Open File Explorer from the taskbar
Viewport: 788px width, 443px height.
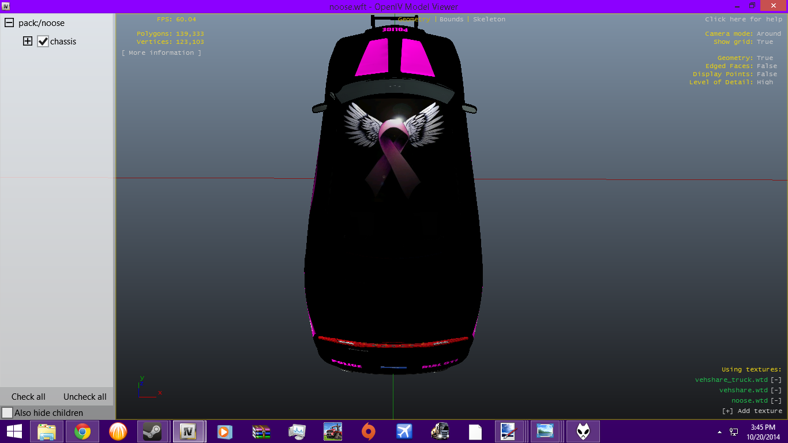tap(47, 431)
